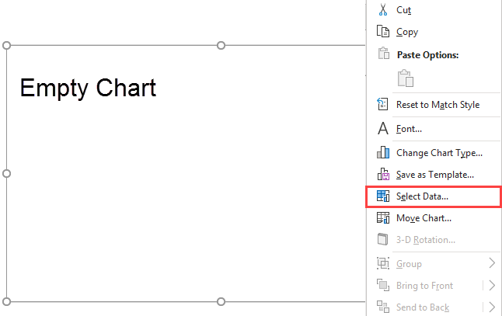This screenshot has width=502, height=316.
Task: Click the Font letter A icon
Action: point(382,129)
